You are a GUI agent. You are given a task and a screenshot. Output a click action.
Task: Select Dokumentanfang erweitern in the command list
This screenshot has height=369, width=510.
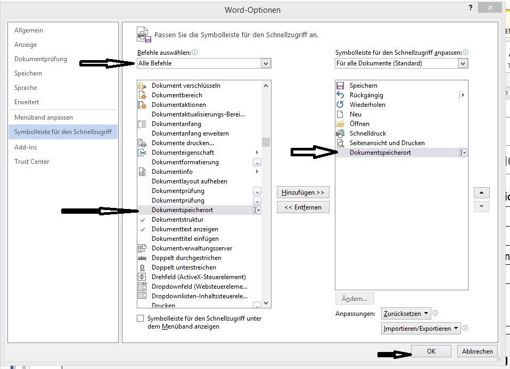200,133
